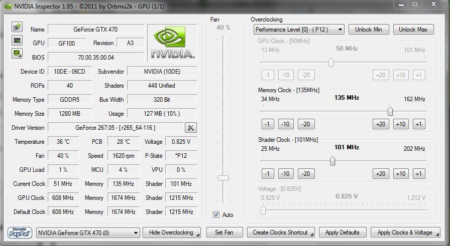Click the P-State value *P12
Image resolution: width=450 pixels, height=246 pixels.
(181, 156)
